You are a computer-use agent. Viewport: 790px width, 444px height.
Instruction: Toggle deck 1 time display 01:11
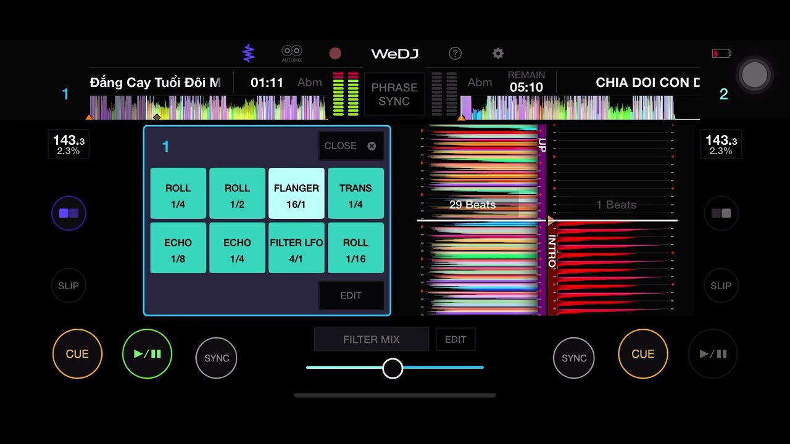pos(267,83)
